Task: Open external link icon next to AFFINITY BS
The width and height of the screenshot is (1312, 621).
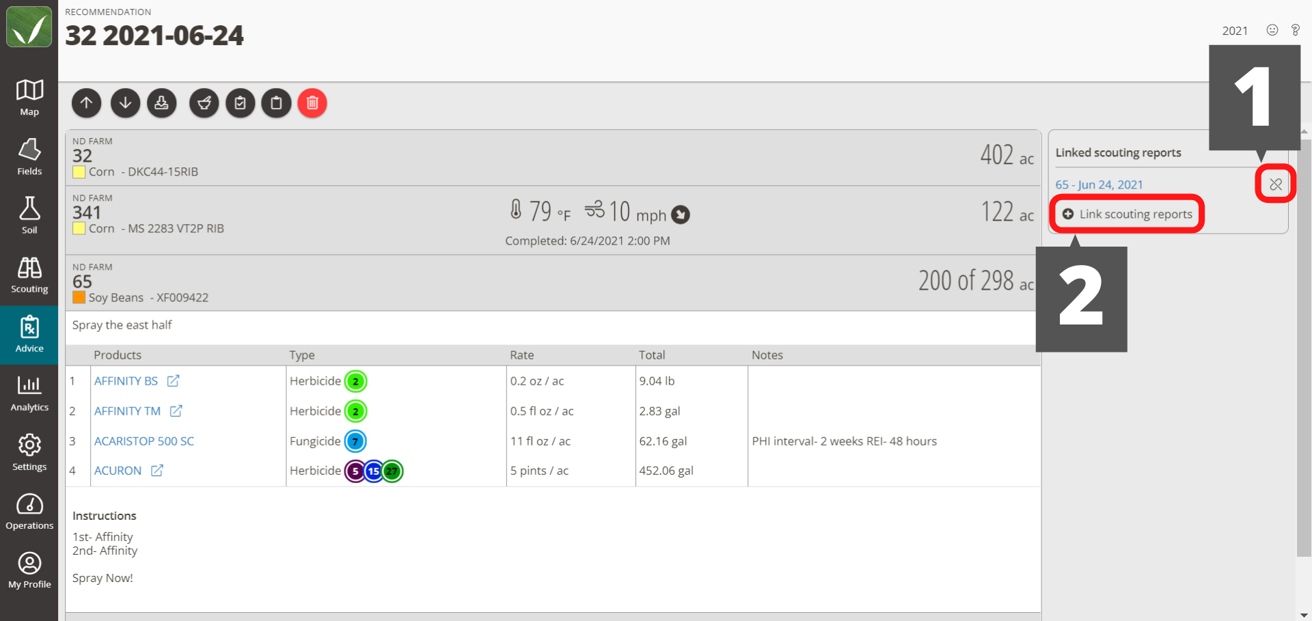Action: (x=174, y=381)
